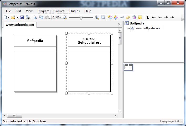Click the Language: C# status label
The width and height of the screenshot is (186, 126).
169,121
